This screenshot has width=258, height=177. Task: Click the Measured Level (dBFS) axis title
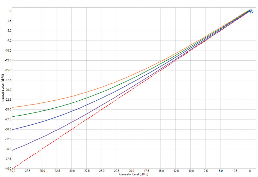3,88
